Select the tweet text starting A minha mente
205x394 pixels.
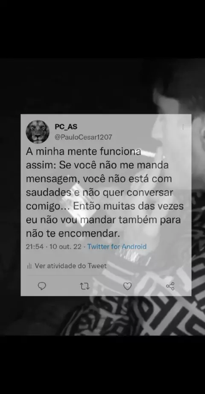(105, 193)
